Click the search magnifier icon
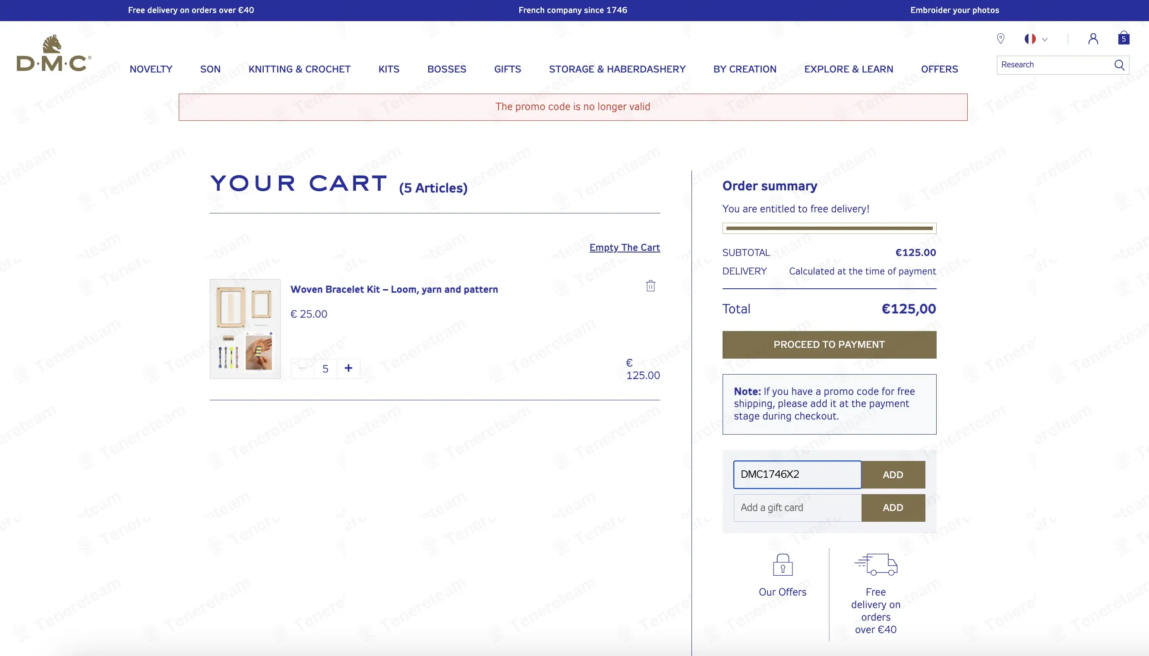 point(1119,65)
